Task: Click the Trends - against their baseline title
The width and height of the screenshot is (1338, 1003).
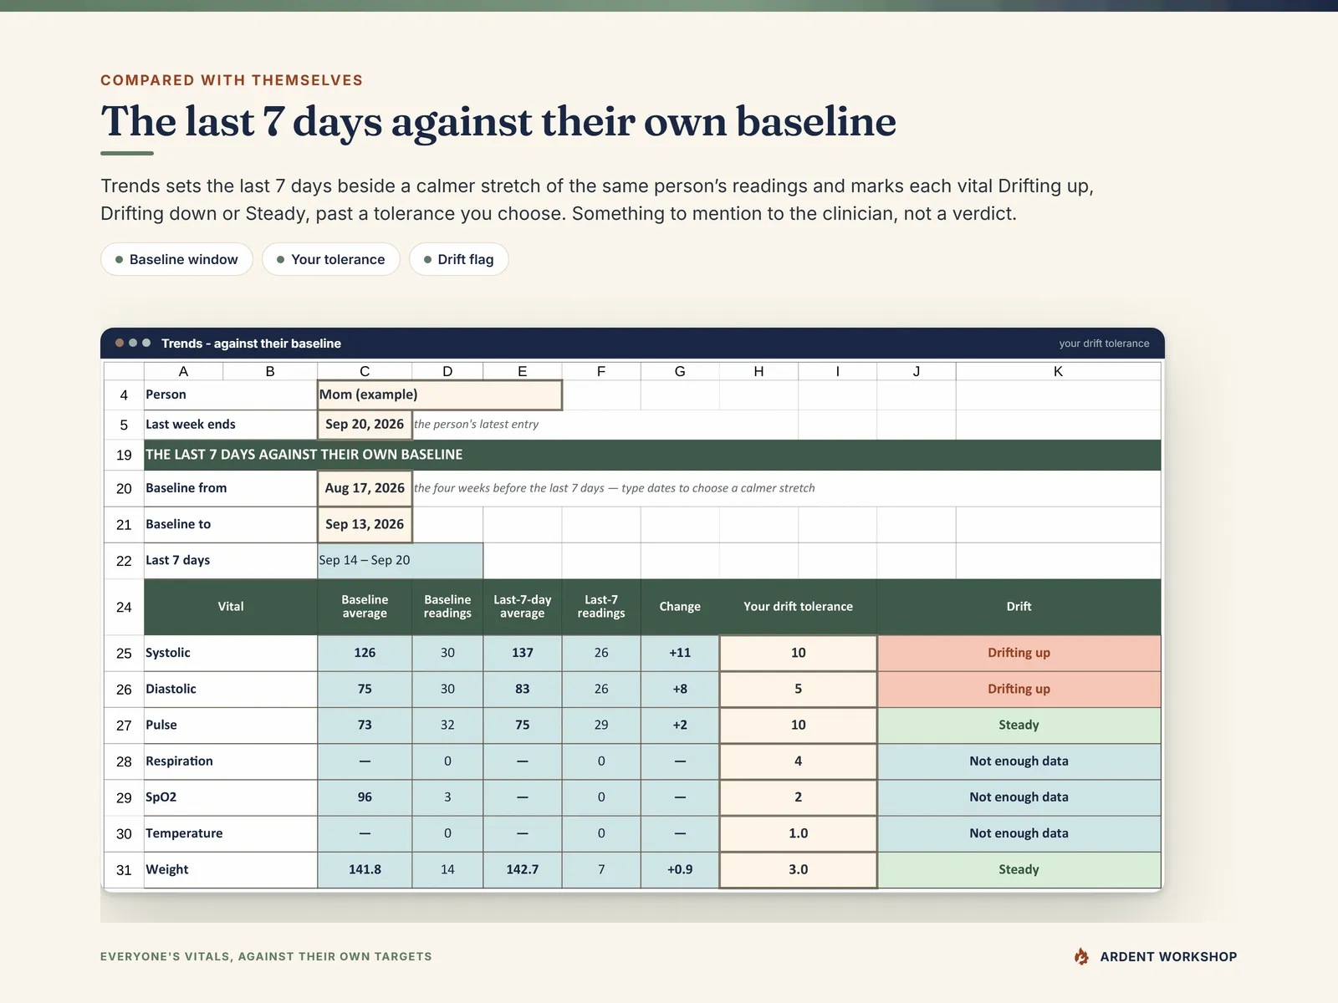Action: click(251, 344)
